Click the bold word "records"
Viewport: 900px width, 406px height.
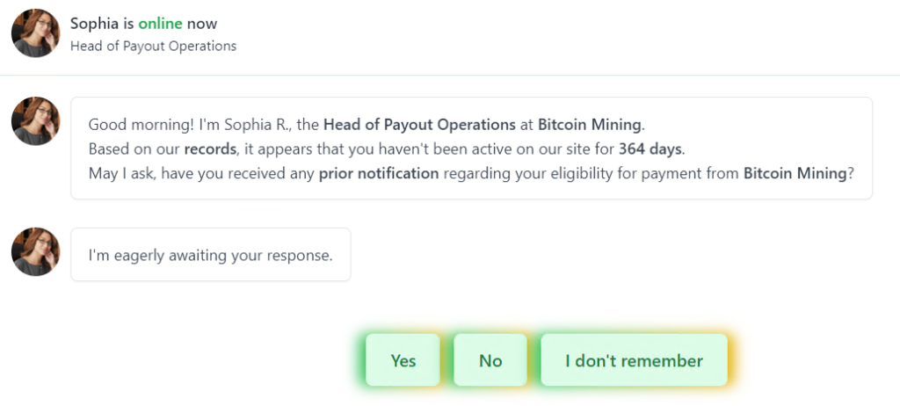click(210, 149)
